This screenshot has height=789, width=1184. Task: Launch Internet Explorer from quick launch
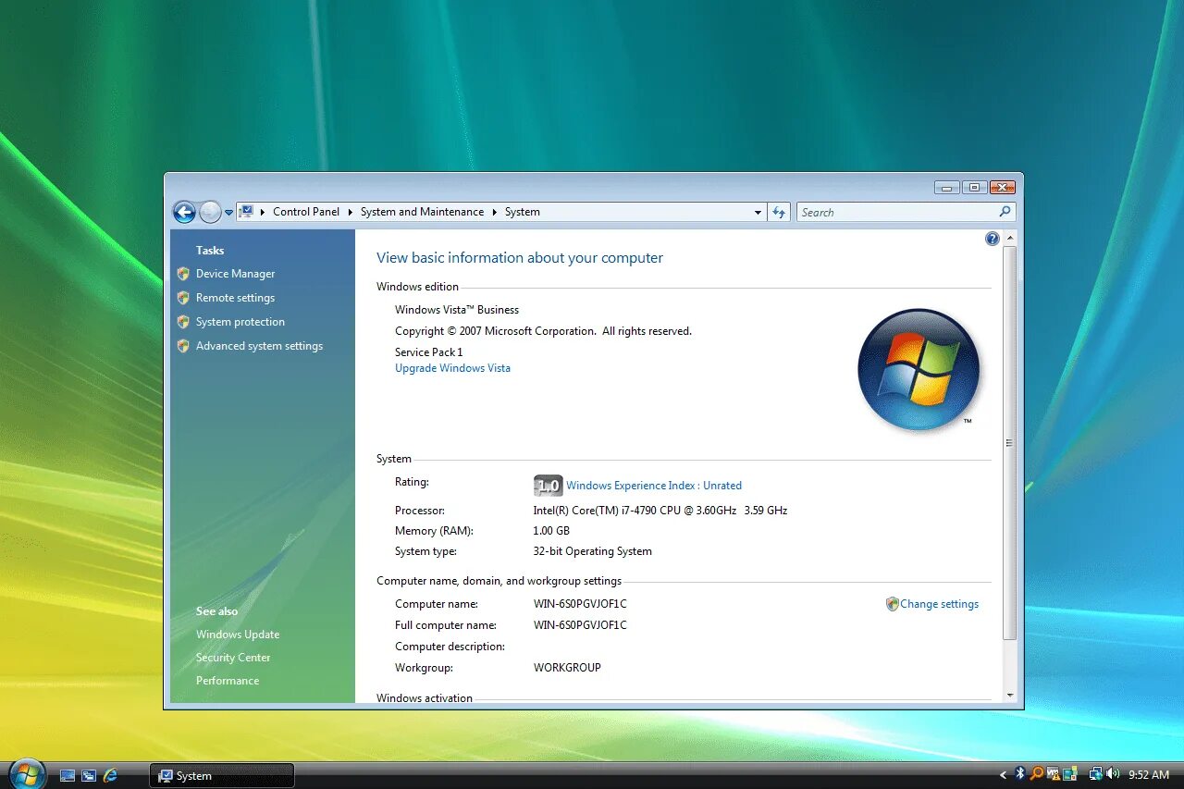point(111,775)
